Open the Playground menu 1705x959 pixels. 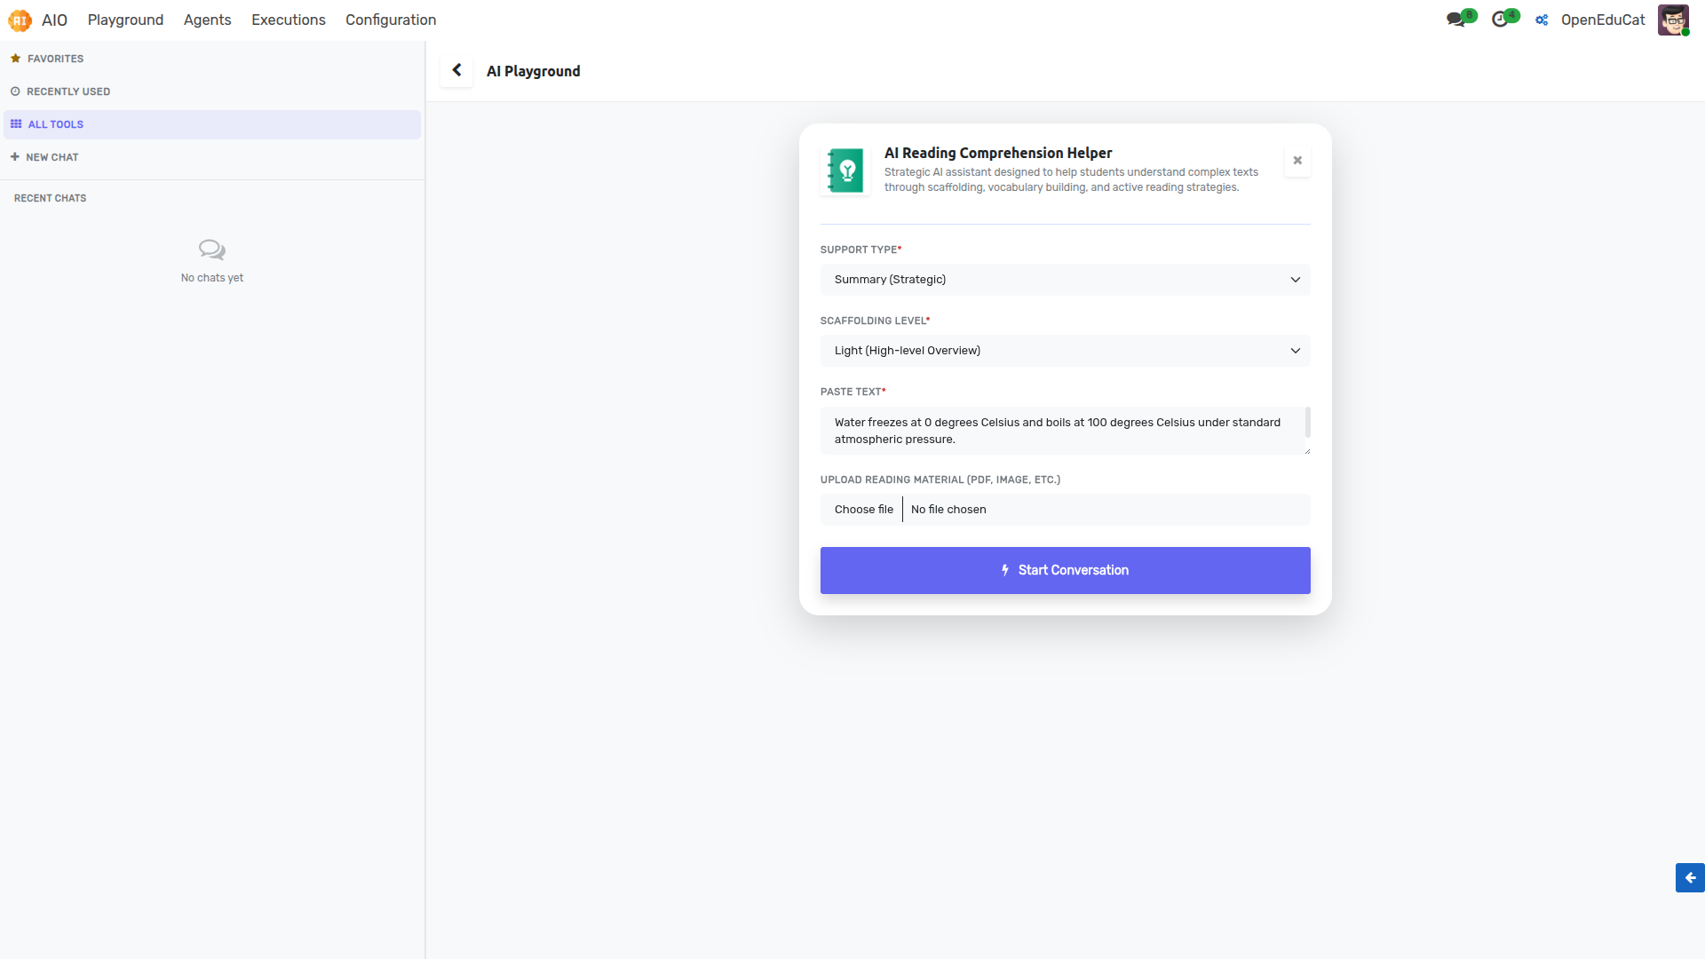(125, 20)
